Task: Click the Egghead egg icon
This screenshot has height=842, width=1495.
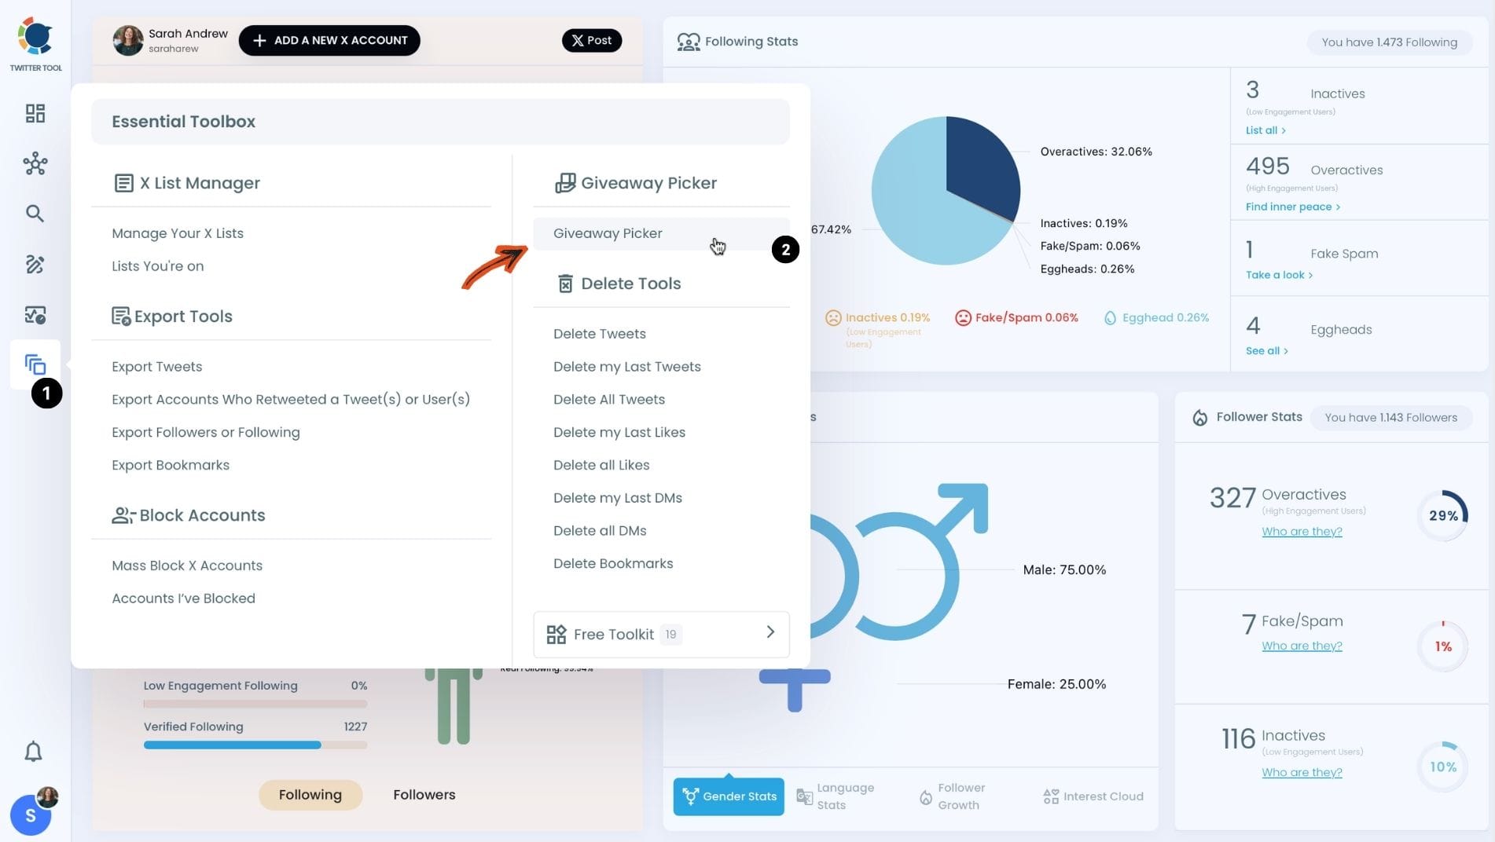Action: 1110,318
